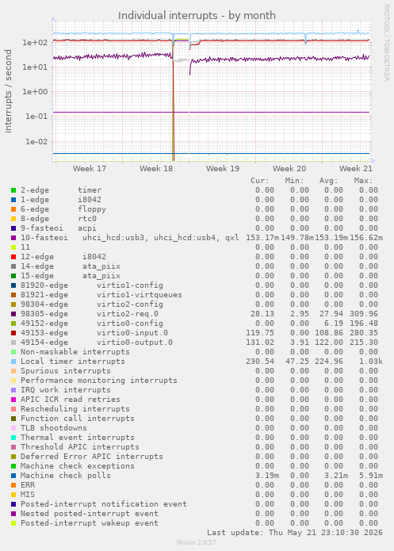Click the Week 21 axis label
Image resolution: width=394 pixels, height=551 pixels.
point(356,169)
